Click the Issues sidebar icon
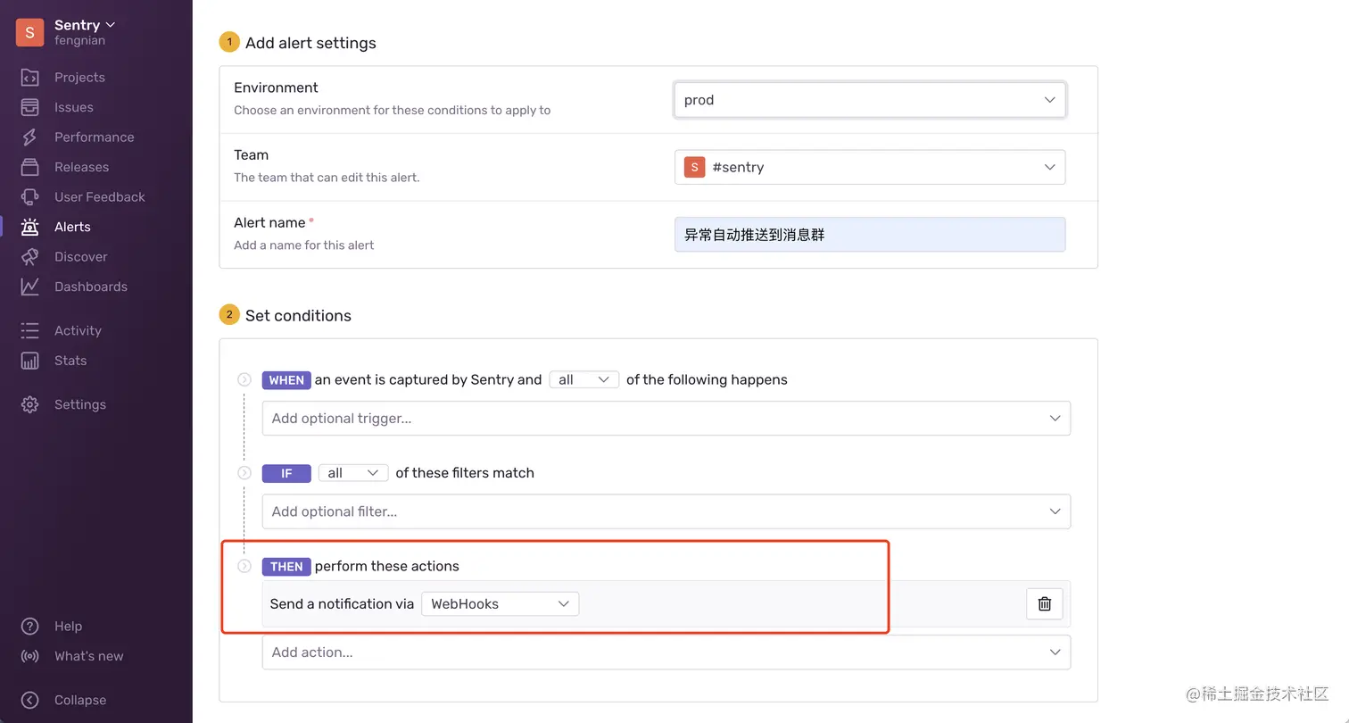This screenshot has width=1349, height=723. [x=29, y=107]
